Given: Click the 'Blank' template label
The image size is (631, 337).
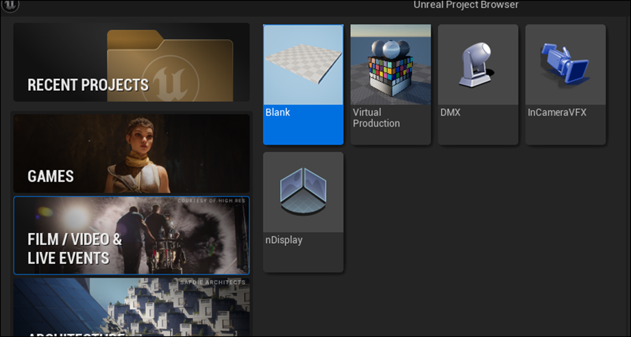Looking at the screenshot, I should pos(277,112).
